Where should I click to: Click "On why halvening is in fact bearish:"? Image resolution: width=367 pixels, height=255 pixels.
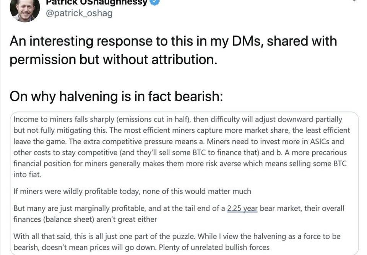click(116, 96)
